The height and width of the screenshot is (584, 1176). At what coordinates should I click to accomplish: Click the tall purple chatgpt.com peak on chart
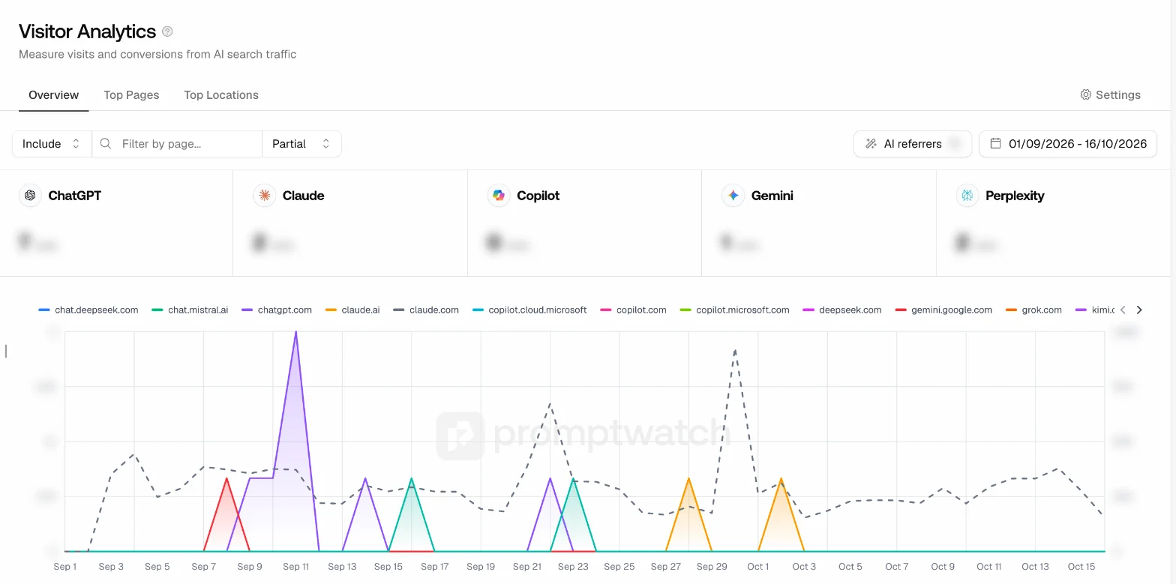[x=296, y=332]
